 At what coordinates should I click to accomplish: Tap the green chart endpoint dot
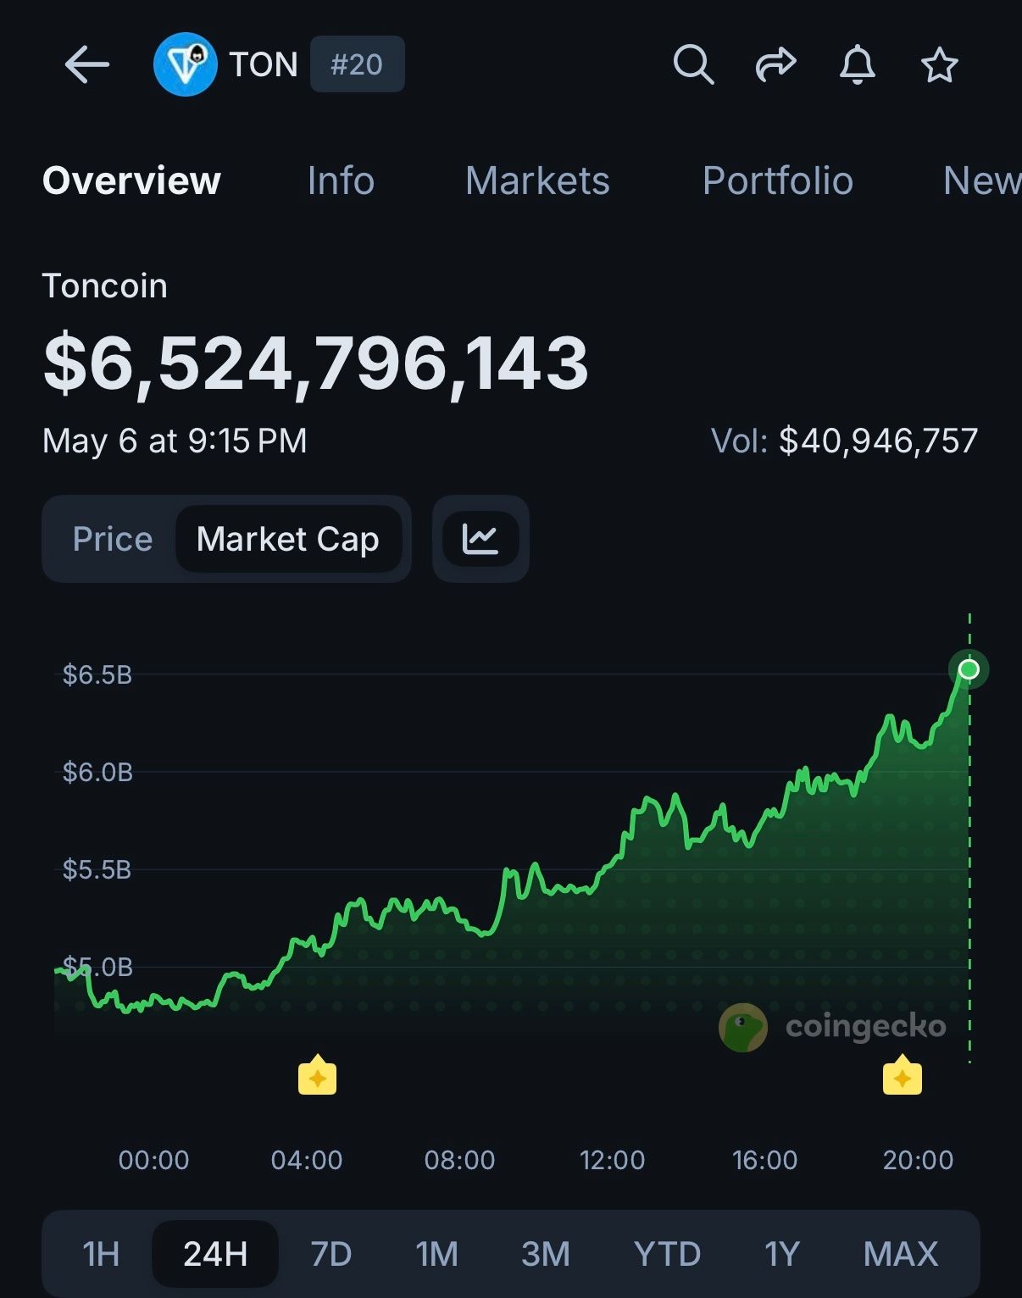point(969,670)
